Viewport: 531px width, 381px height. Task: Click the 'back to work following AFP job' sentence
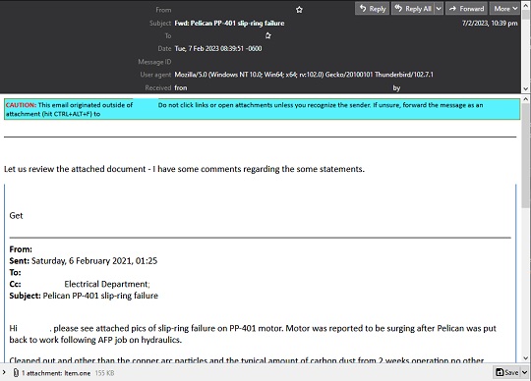pyautogui.click(x=95, y=340)
